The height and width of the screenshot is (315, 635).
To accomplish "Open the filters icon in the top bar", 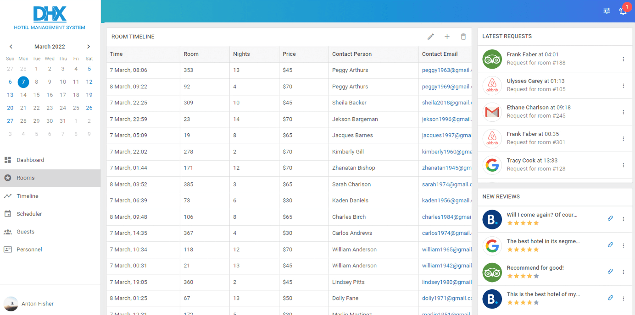I will coord(607,11).
